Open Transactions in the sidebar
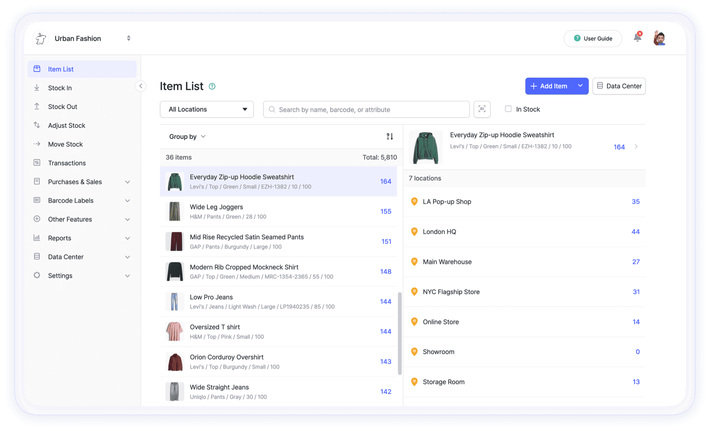This screenshot has height=431, width=710. coord(67,163)
